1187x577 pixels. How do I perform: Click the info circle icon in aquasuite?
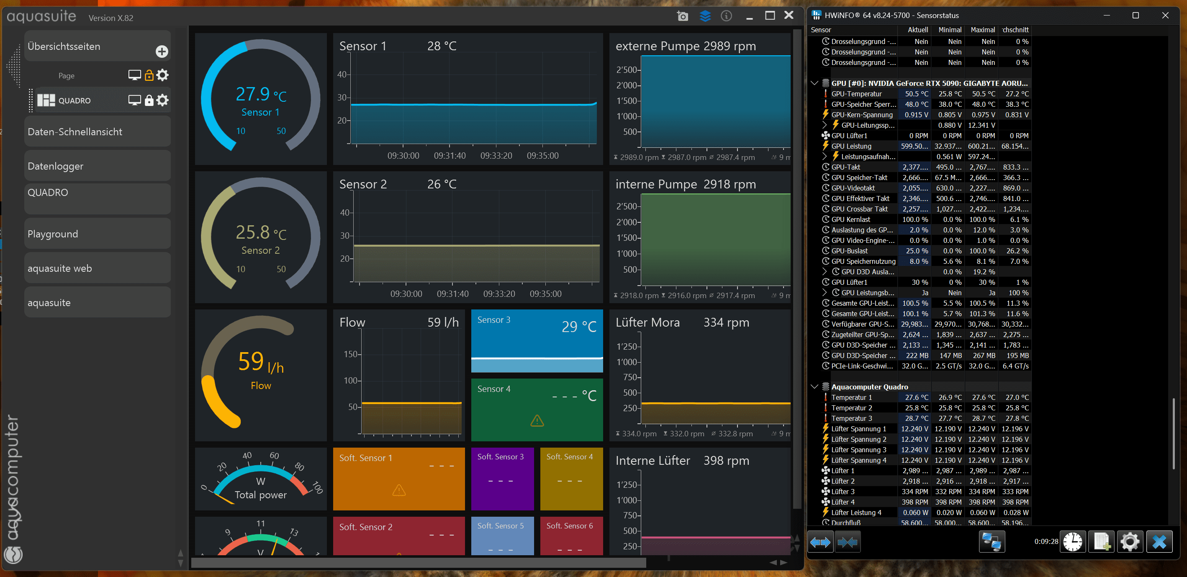(x=726, y=16)
